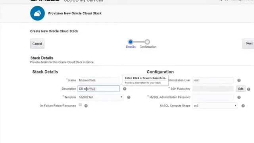Open help icon beside Template dropdown
Viewport: 254px width, 143px height.
pyautogui.click(x=129, y=97)
